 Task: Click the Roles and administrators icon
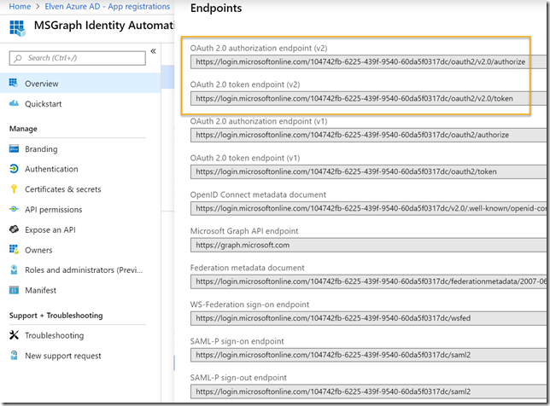pyautogui.click(x=14, y=270)
